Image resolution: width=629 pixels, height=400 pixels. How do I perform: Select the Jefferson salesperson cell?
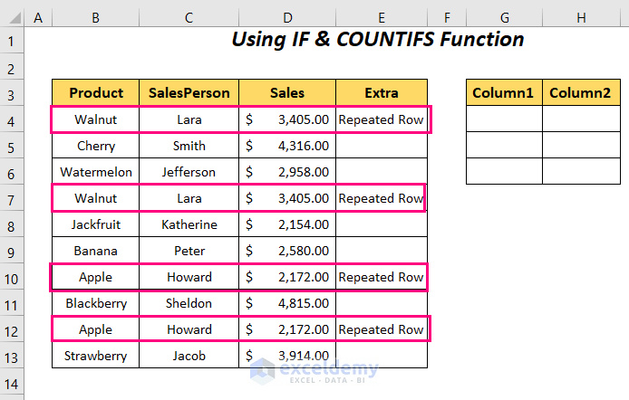coord(189,172)
